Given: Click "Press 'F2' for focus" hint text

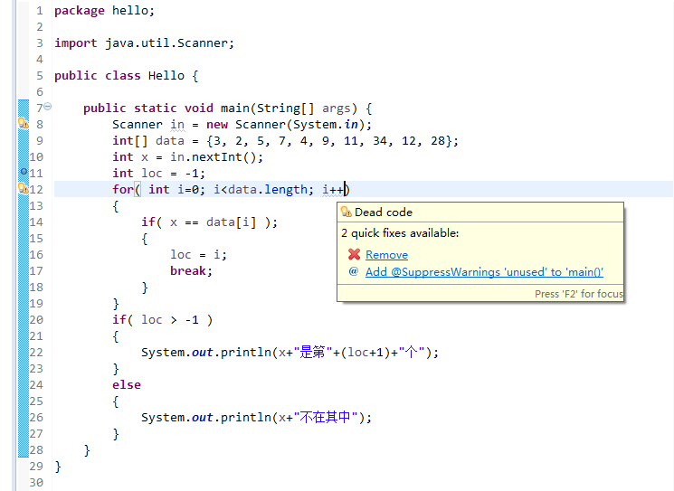Looking at the screenshot, I should click(579, 294).
